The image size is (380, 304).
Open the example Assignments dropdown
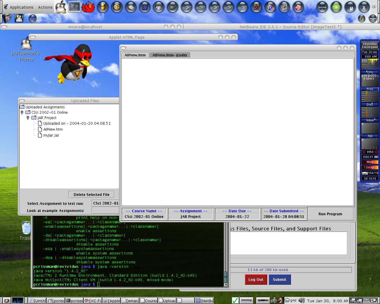click(105, 210)
